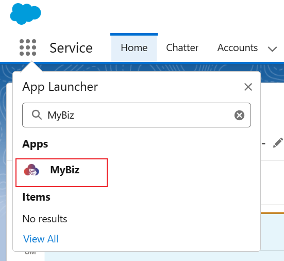The width and height of the screenshot is (284, 261).
Task: Select the Home tab
Action: coord(134,48)
